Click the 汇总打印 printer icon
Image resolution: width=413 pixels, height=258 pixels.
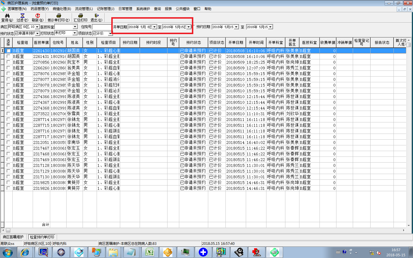click(x=81, y=15)
